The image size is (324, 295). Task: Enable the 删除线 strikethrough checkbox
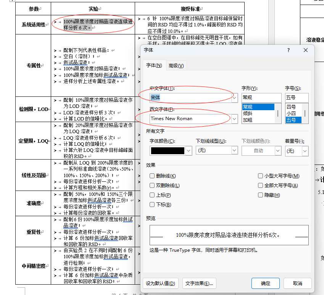[x=152, y=176]
